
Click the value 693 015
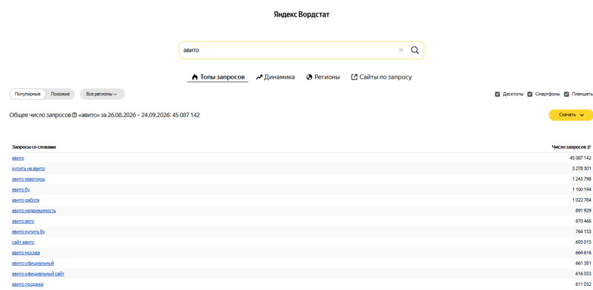coord(584,242)
